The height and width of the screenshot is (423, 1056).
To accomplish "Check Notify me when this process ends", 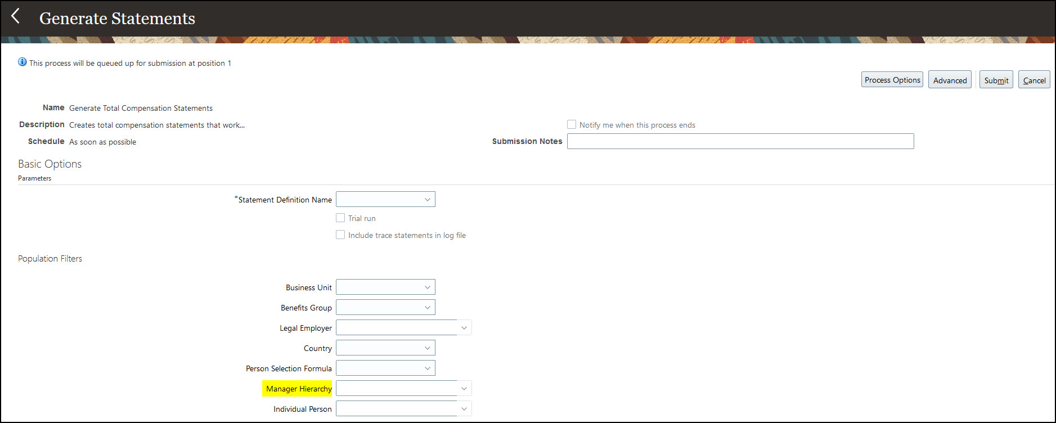I will click(x=572, y=124).
